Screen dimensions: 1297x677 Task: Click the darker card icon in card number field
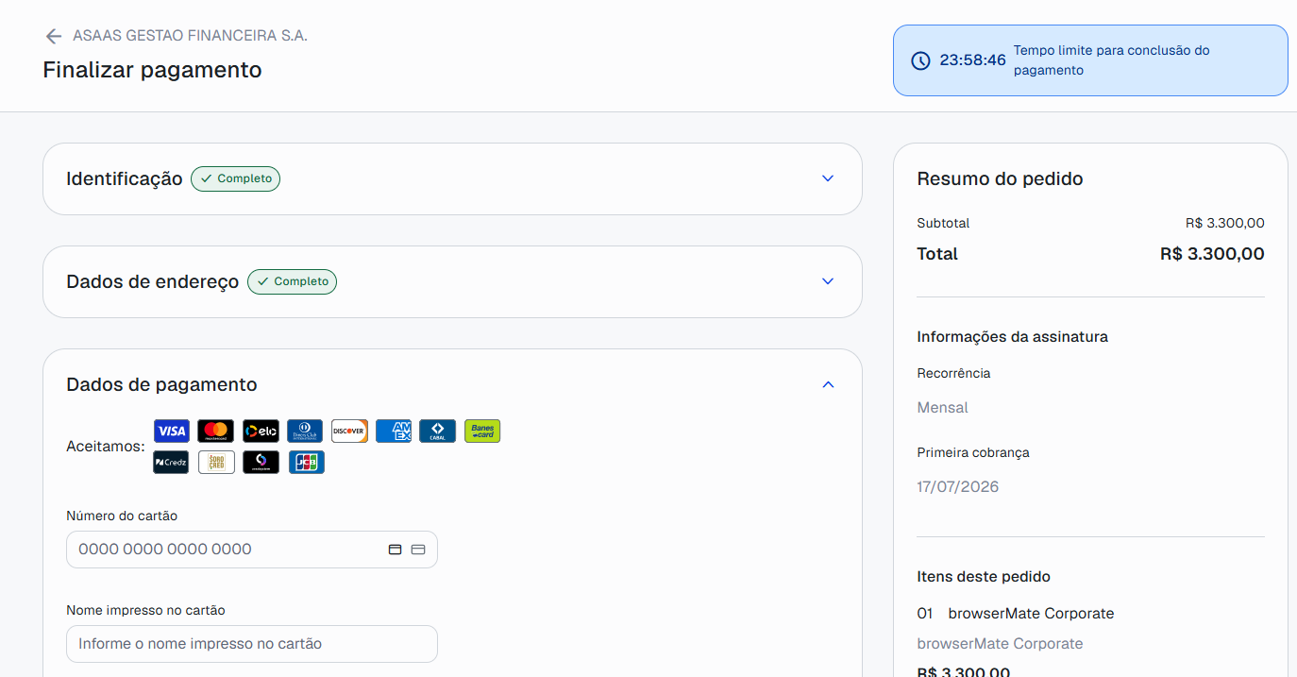[x=396, y=550]
